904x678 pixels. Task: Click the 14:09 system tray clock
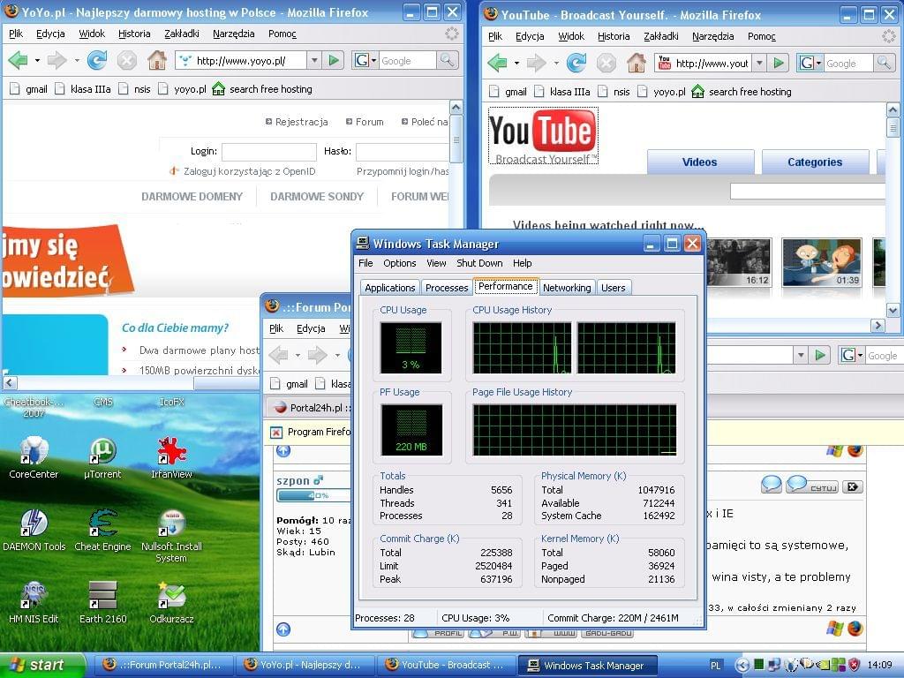click(x=879, y=666)
